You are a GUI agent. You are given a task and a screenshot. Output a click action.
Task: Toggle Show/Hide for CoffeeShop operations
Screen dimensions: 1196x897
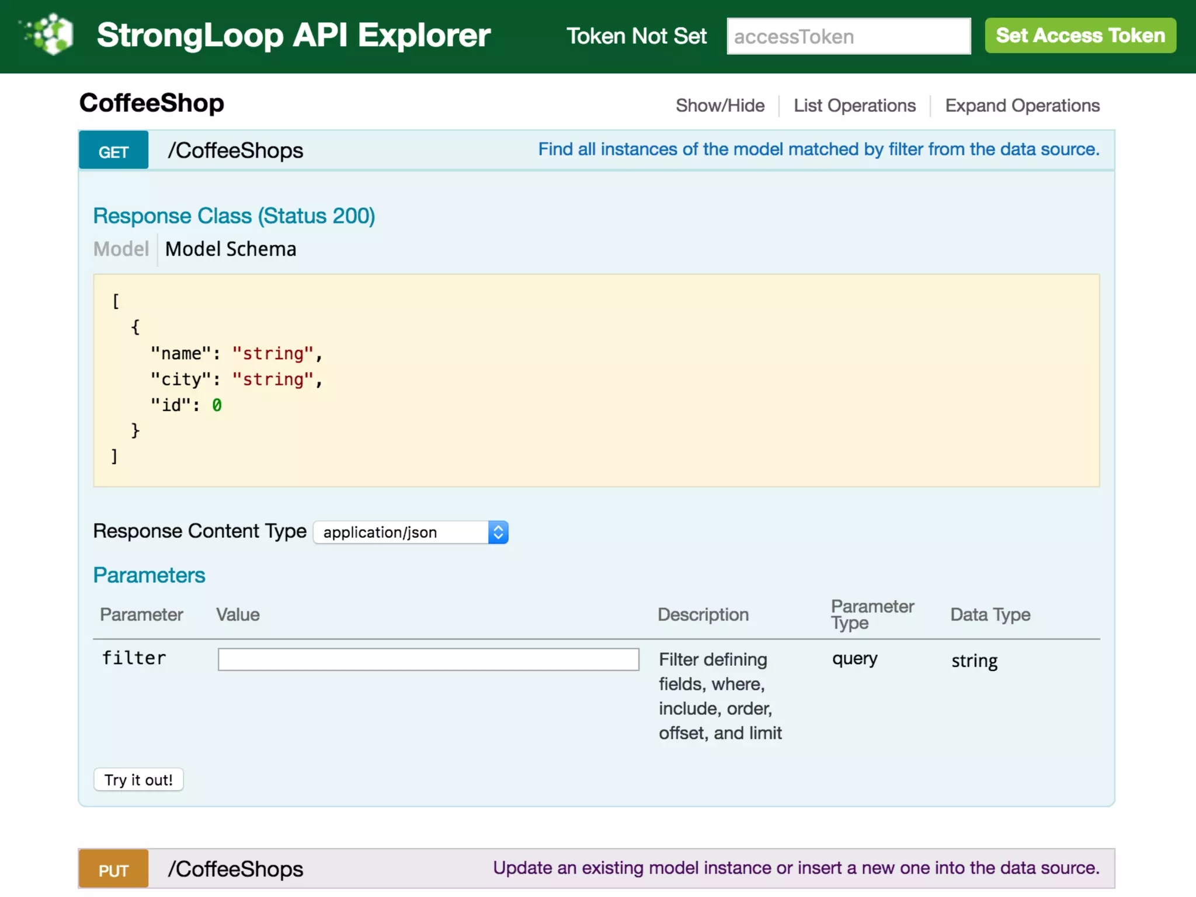pyautogui.click(x=719, y=106)
